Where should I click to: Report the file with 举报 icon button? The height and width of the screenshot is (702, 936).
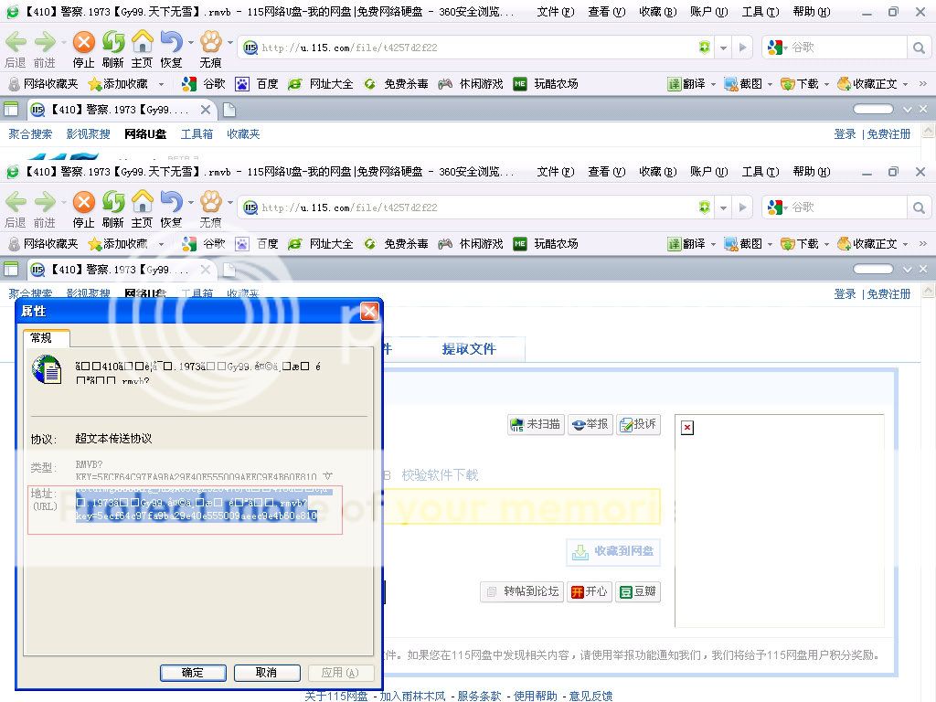click(590, 424)
